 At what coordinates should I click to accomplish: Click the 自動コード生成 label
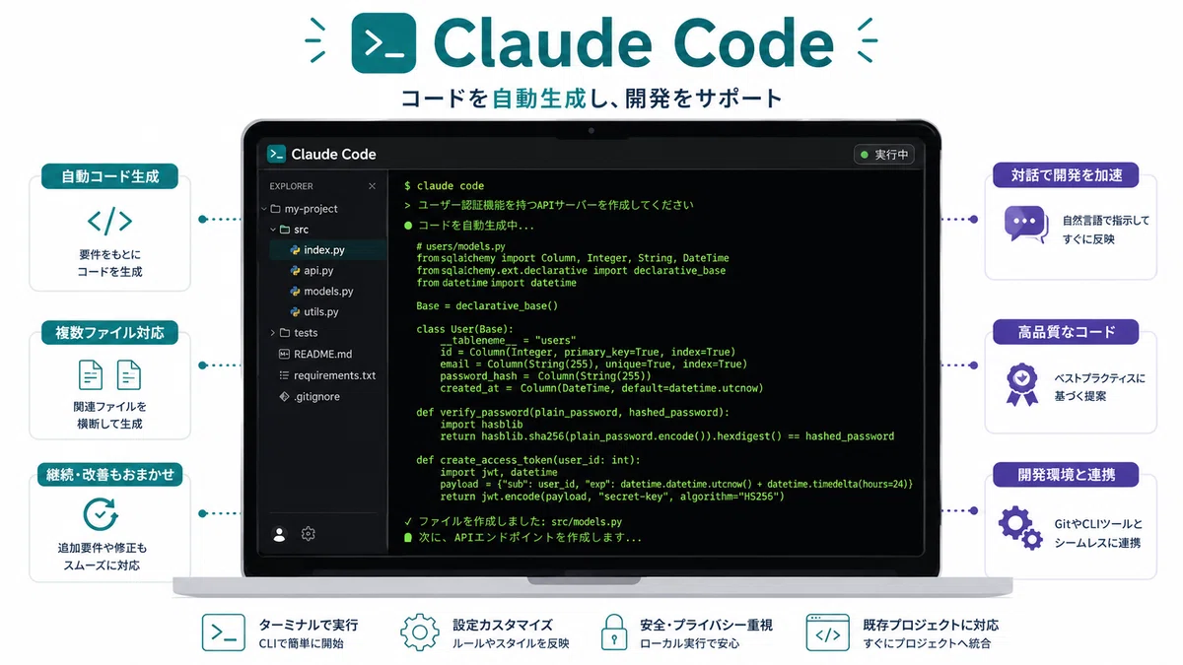109,177
